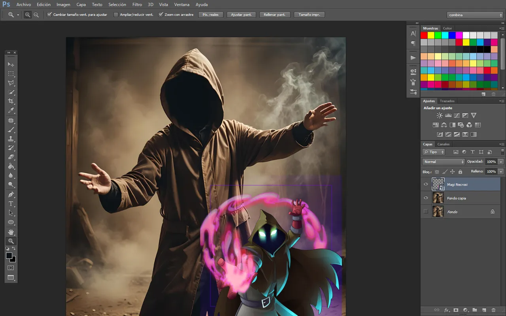Open the layer styles fx menu
Image resolution: width=506 pixels, height=316 pixels.
coord(447,310)
